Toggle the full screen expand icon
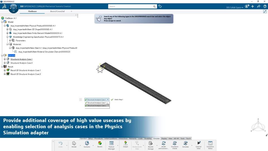The image size is (268, 151). coord(265,11)
